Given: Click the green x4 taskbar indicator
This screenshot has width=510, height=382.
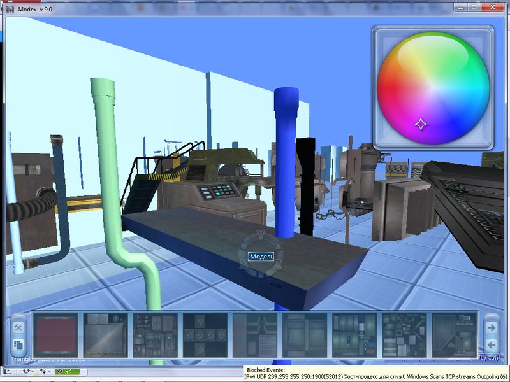Looking at the screenshot, I should 67,371.
